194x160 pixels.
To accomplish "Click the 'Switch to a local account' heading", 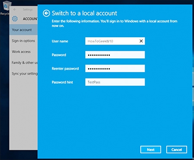I will tap(84, 13).
